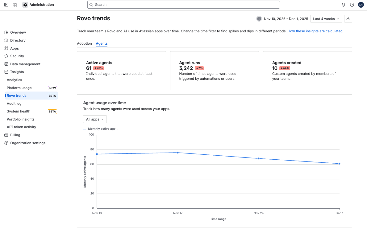Download the Rovo trends report
The image size is (367, 233).
[x=348, y=18]
